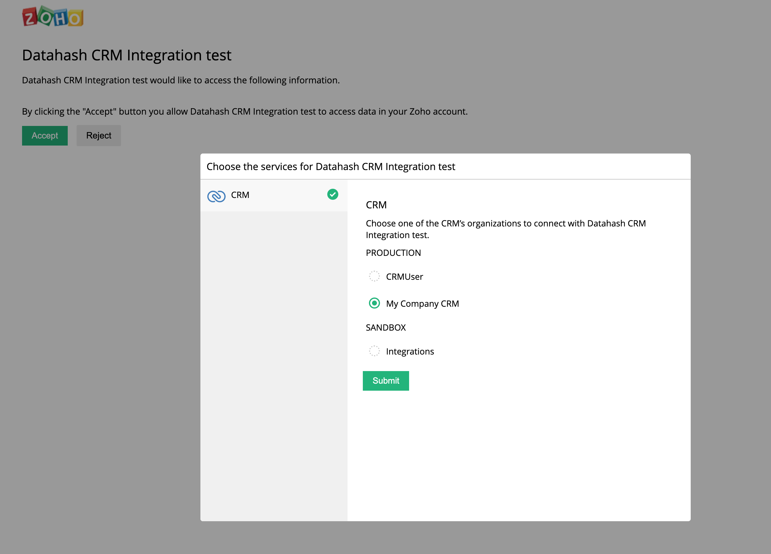This screenshot has height=554, width=771.
Task: Click the Reject button
Action: pos(99,136)
